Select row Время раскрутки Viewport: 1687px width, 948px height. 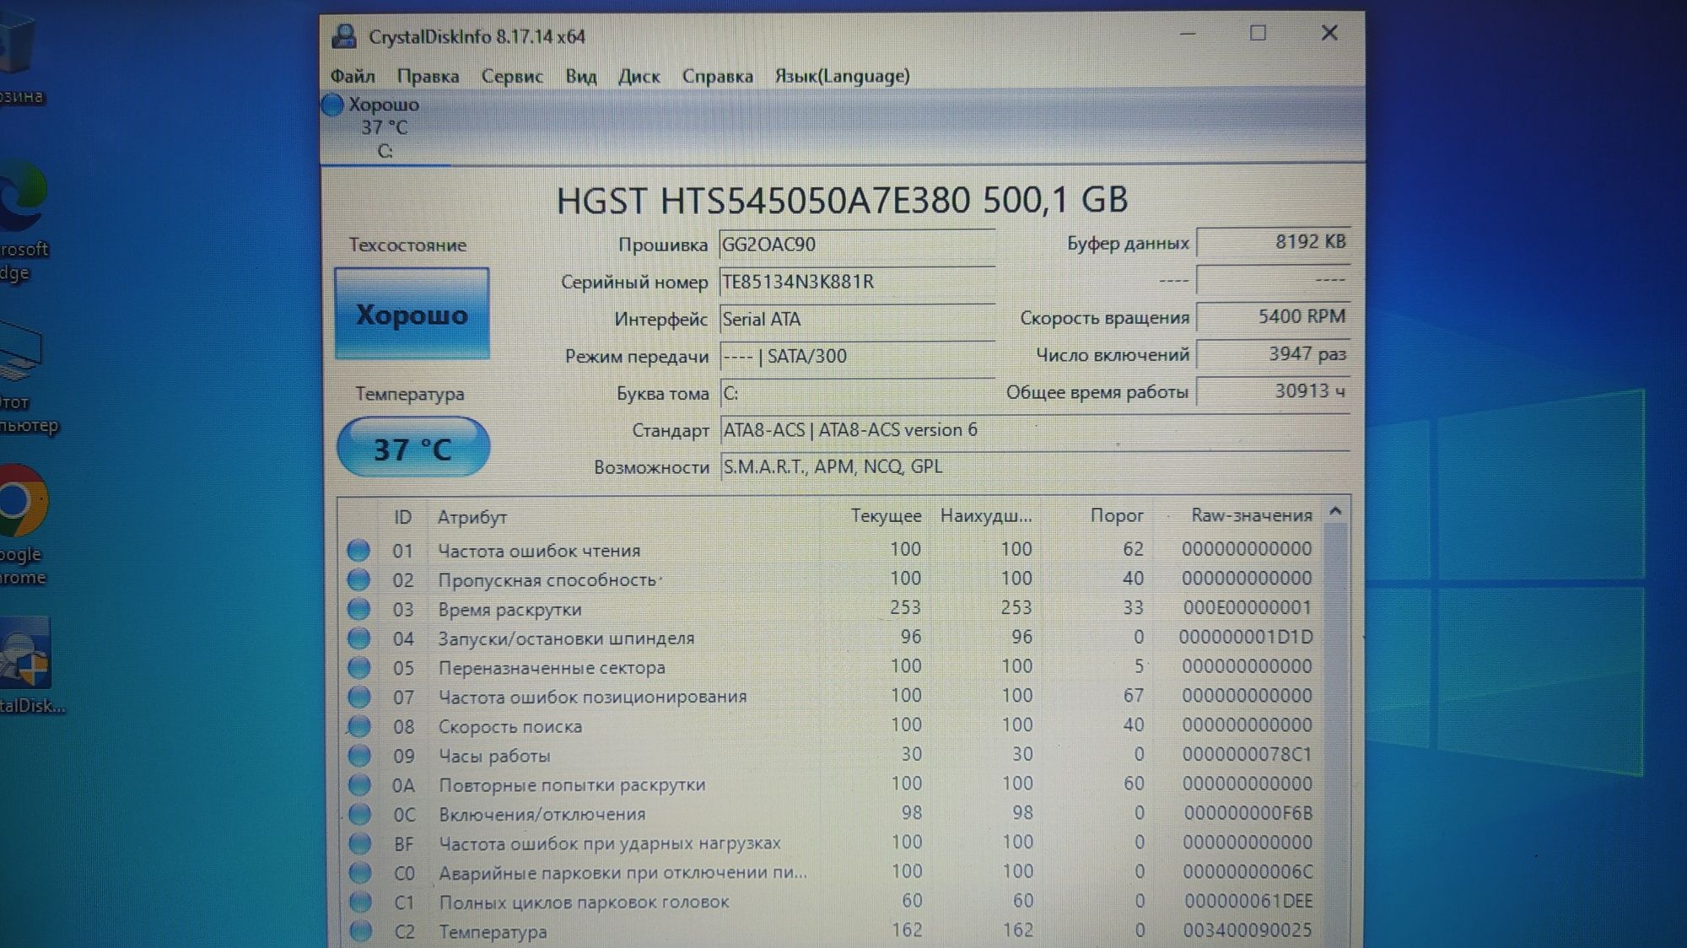[x=830, y=609]
